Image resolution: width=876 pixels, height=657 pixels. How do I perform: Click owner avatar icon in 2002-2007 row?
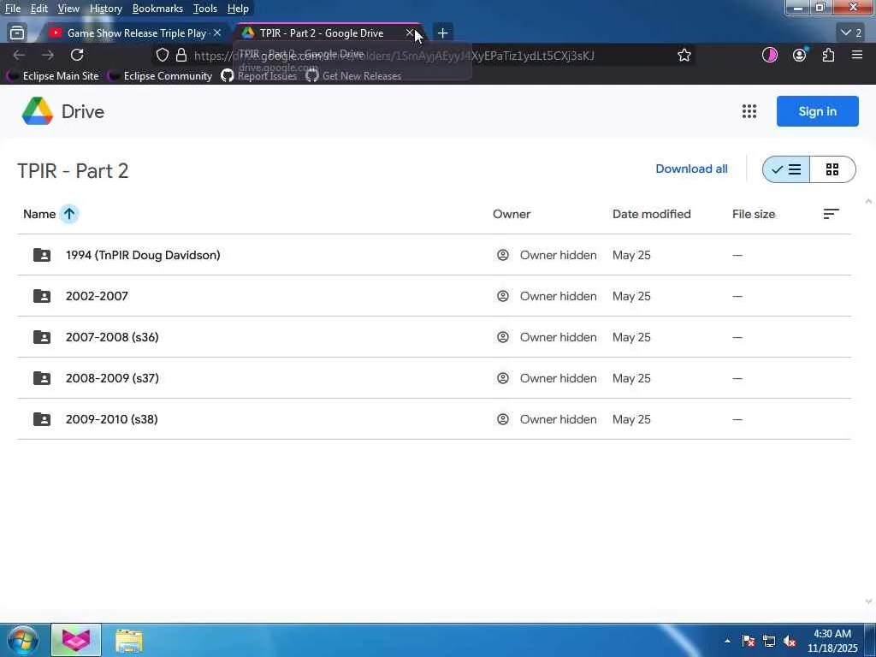[x=503, y=296]
